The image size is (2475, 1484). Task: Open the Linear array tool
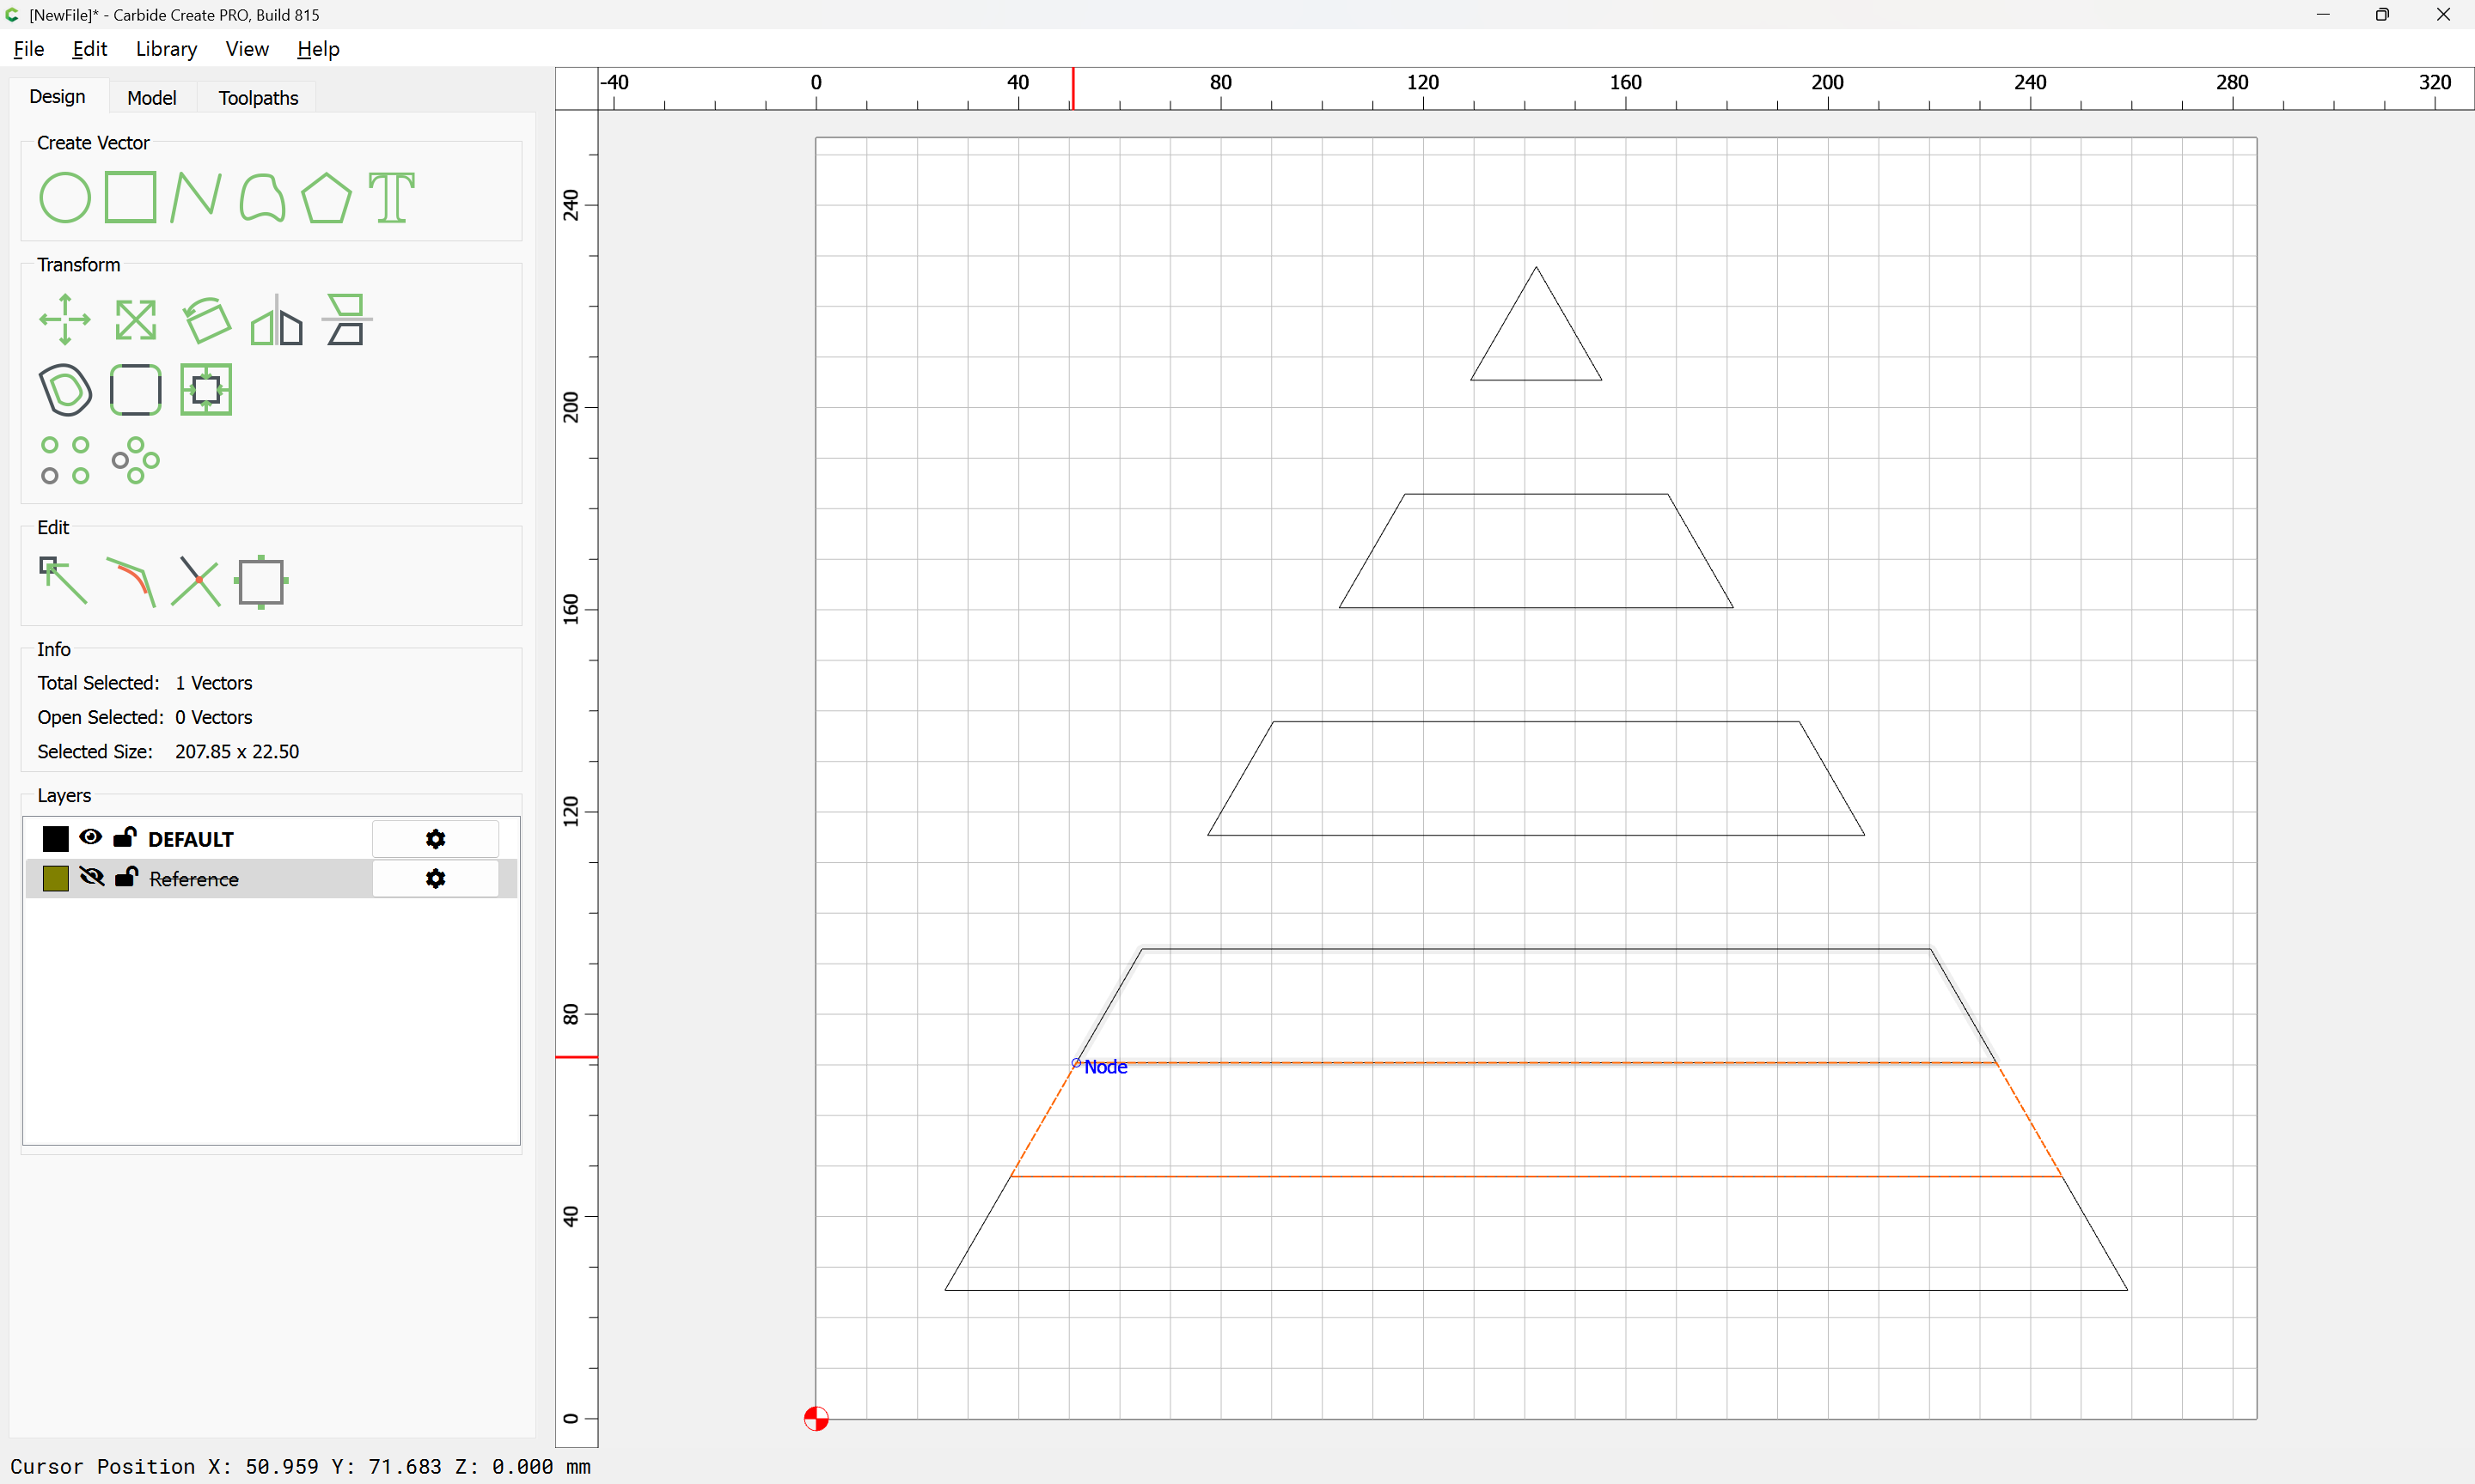[65, 460]
